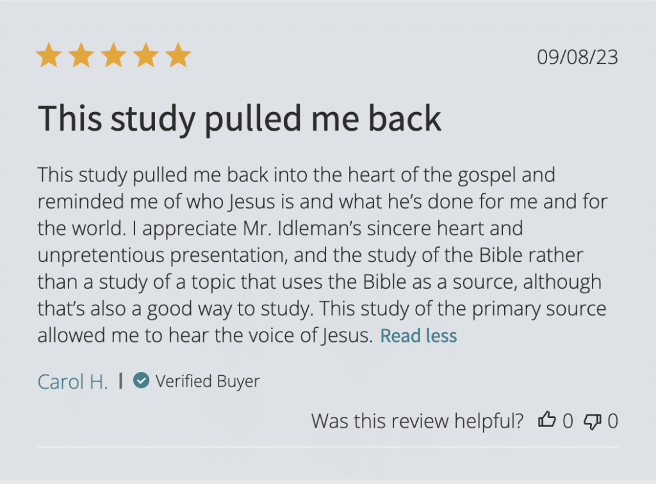Click the review title "This study pulled me back"
The image size is (656, 484).
click(240, 118)
